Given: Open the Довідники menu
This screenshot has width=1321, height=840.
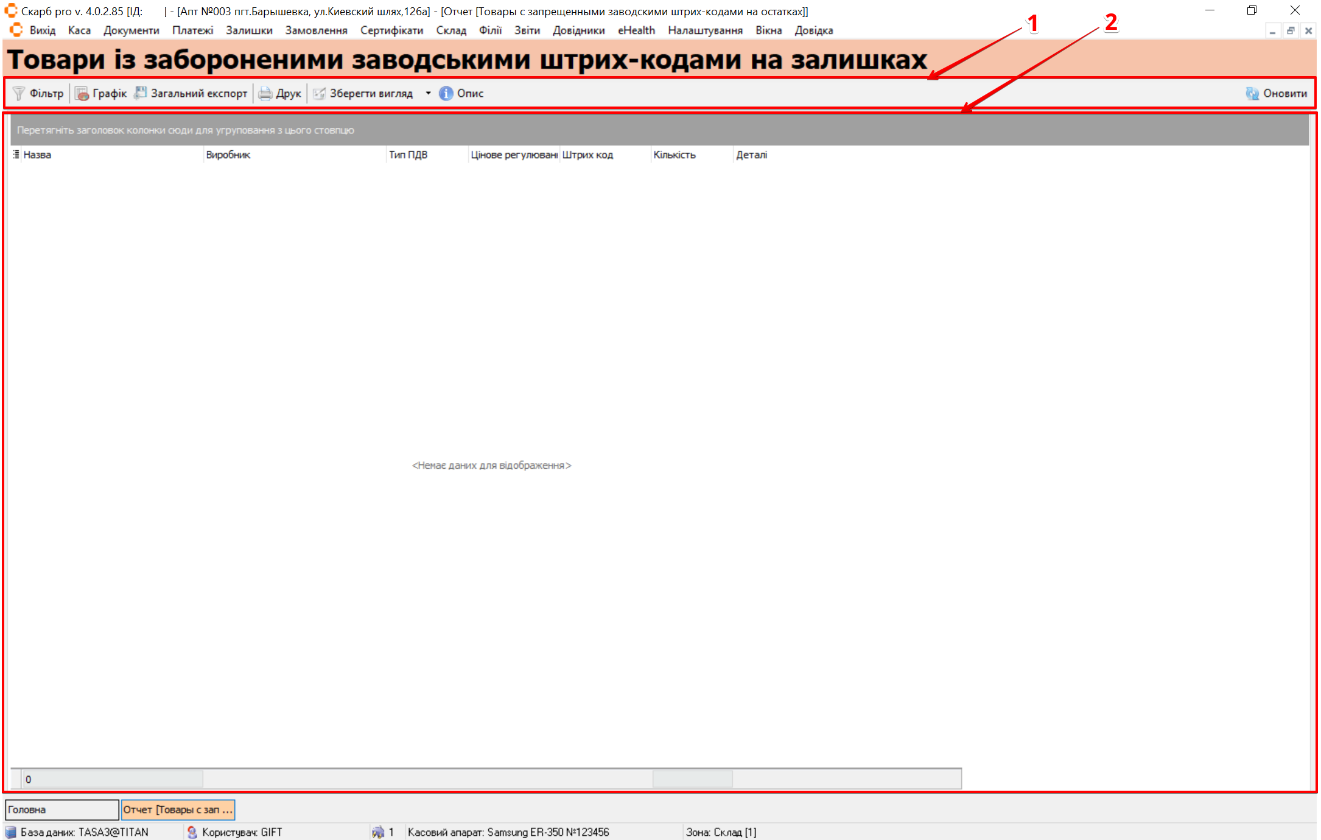Looking at the screenshot, I should point(578,30).
